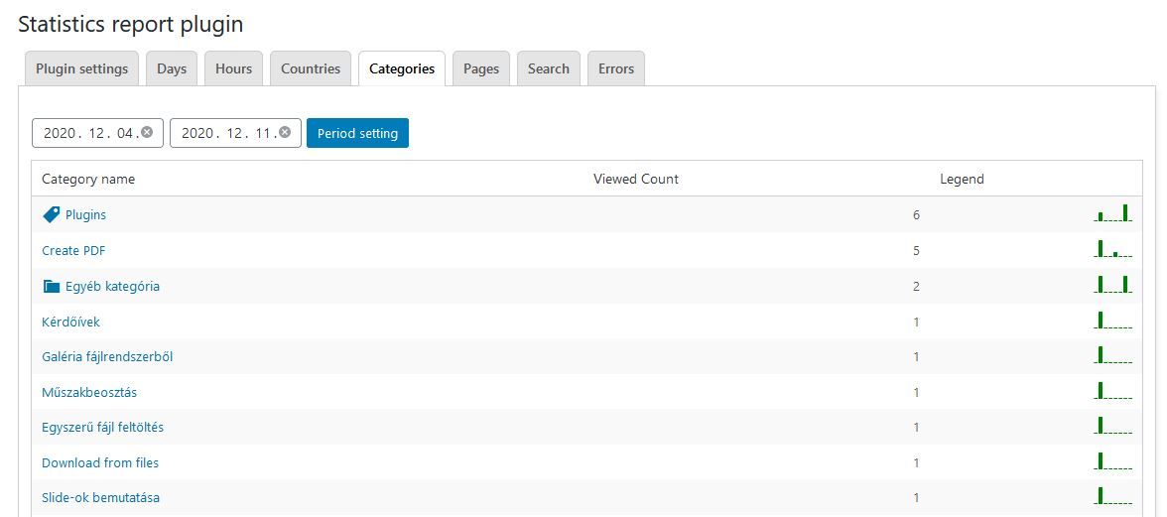
Task: Click the Plugins row sparkline chart
Action: (1113, 213)
